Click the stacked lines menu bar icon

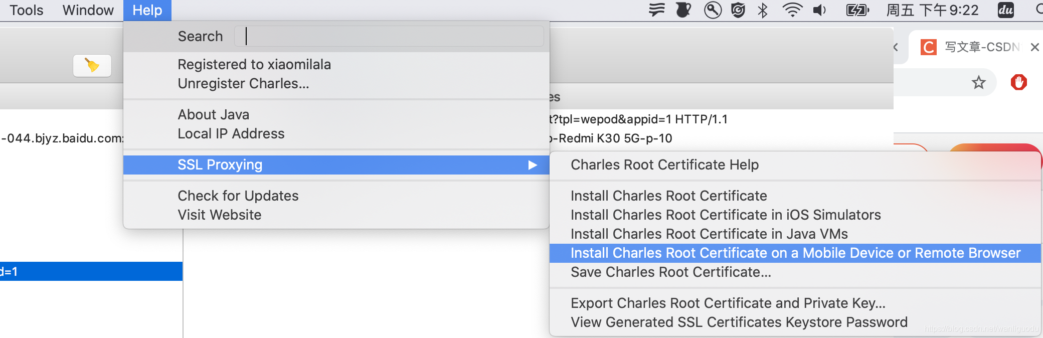coord(656,10)
